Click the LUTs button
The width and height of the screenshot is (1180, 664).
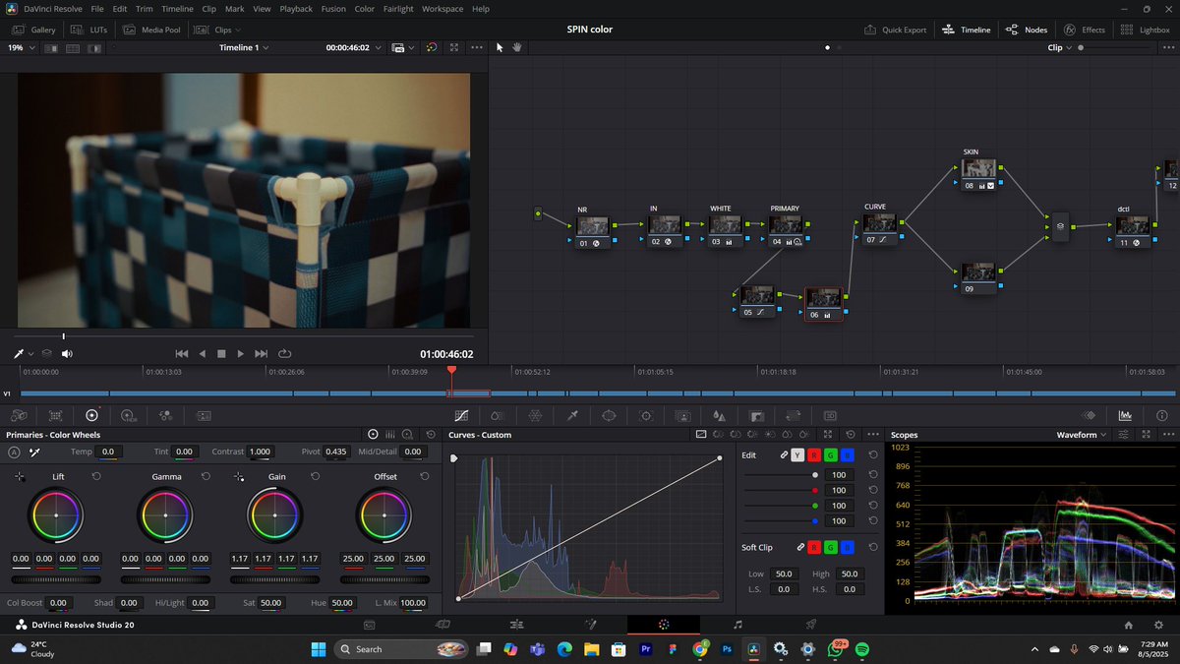click(x=88, y=30)
